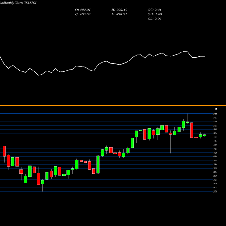Image resolution: width=226 pixels, height=226 pixels.
Task: Click the 504 price axis label
Action: pos(215,133)
